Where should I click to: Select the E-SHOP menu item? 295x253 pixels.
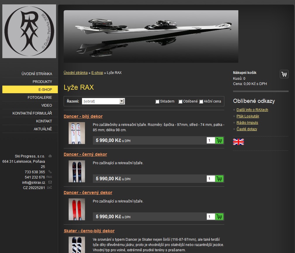(x=30, y=90)
